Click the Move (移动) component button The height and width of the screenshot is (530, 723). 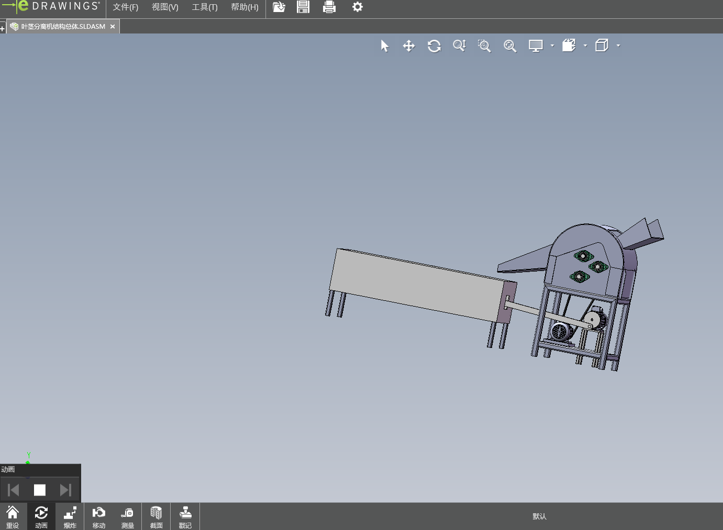click(99, 517)
